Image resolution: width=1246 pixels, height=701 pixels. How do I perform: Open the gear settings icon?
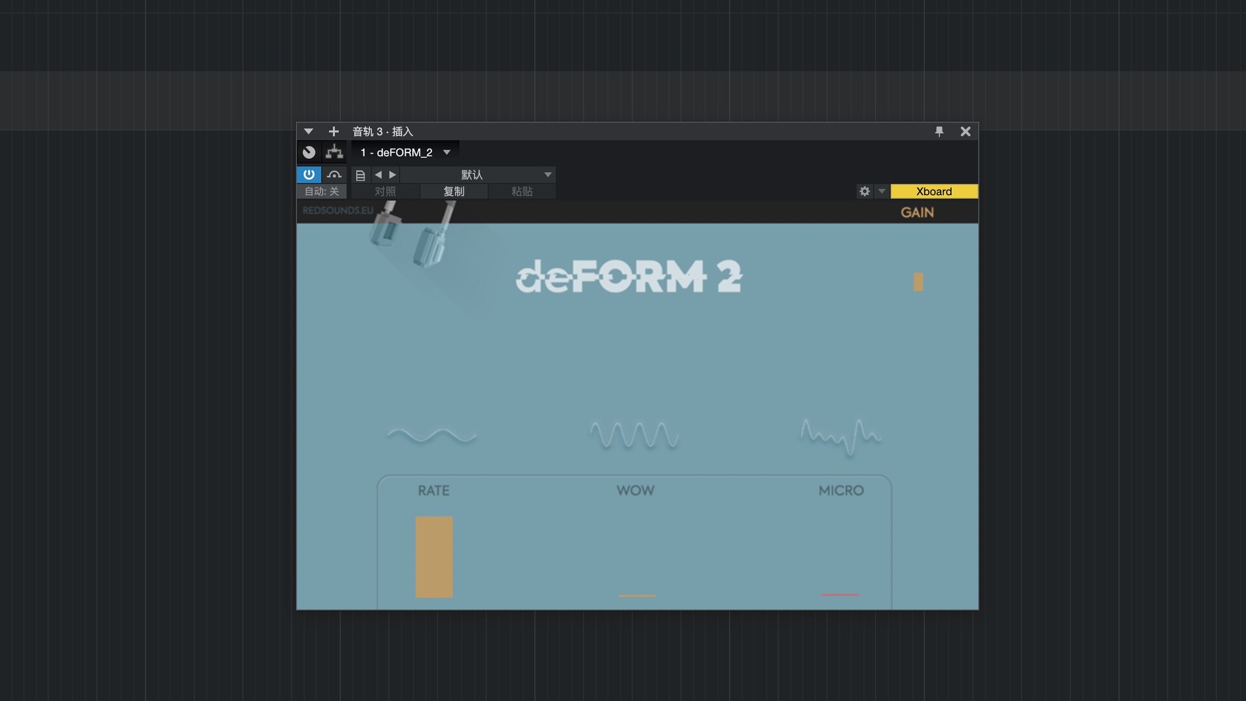point(864,191)
